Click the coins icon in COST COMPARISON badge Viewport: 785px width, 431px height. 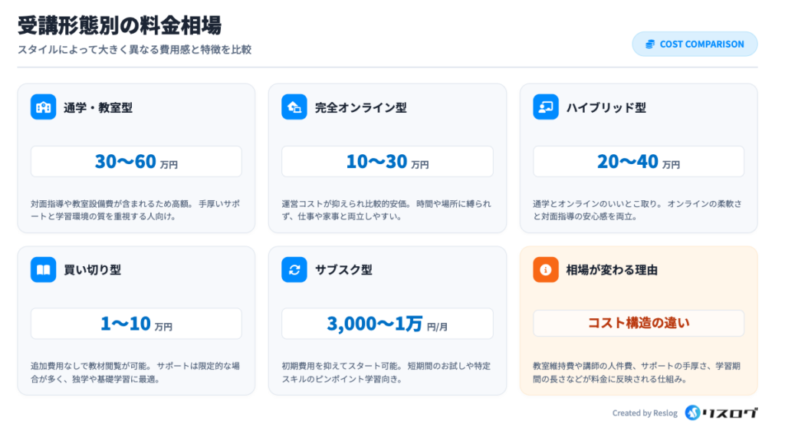tap(650, 44)
